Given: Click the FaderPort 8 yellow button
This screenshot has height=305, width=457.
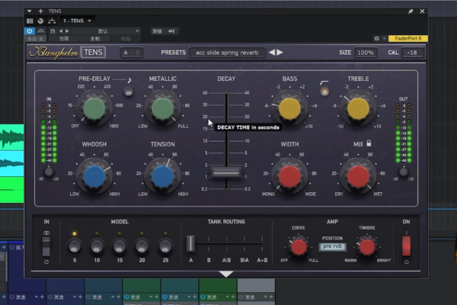Looking at the screenshot, I should click(x=408, y=39).
